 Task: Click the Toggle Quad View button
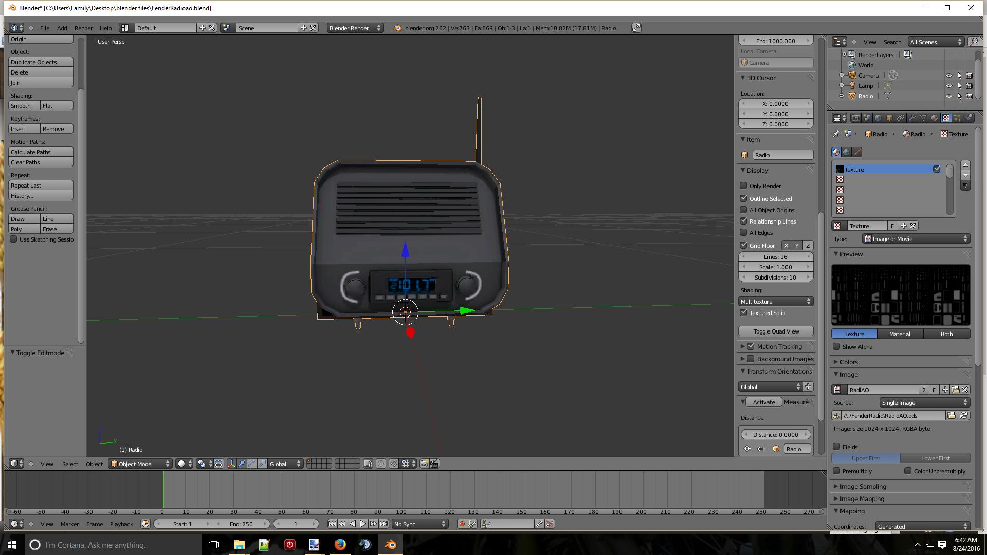click(776, 331)
